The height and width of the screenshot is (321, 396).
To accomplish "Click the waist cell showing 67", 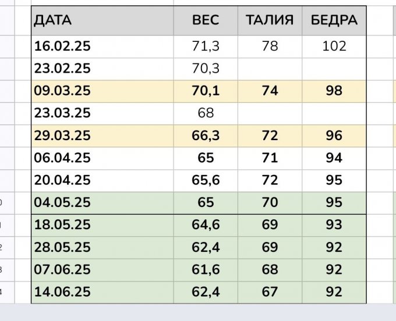I will coord(270,292).
